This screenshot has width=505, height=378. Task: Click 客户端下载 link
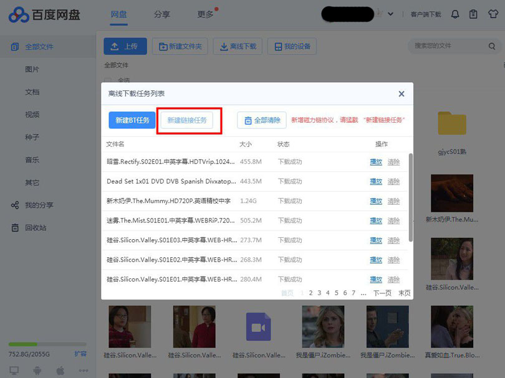pyautogui.click(x=426, y=14)
